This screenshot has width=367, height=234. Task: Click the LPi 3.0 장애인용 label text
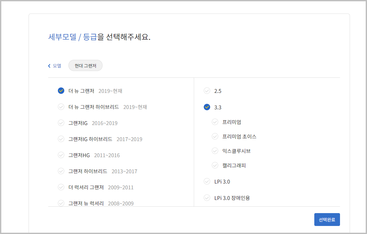(232, 198)
